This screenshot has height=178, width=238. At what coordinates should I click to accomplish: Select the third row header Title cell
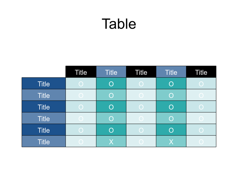(x=44, y=107)
